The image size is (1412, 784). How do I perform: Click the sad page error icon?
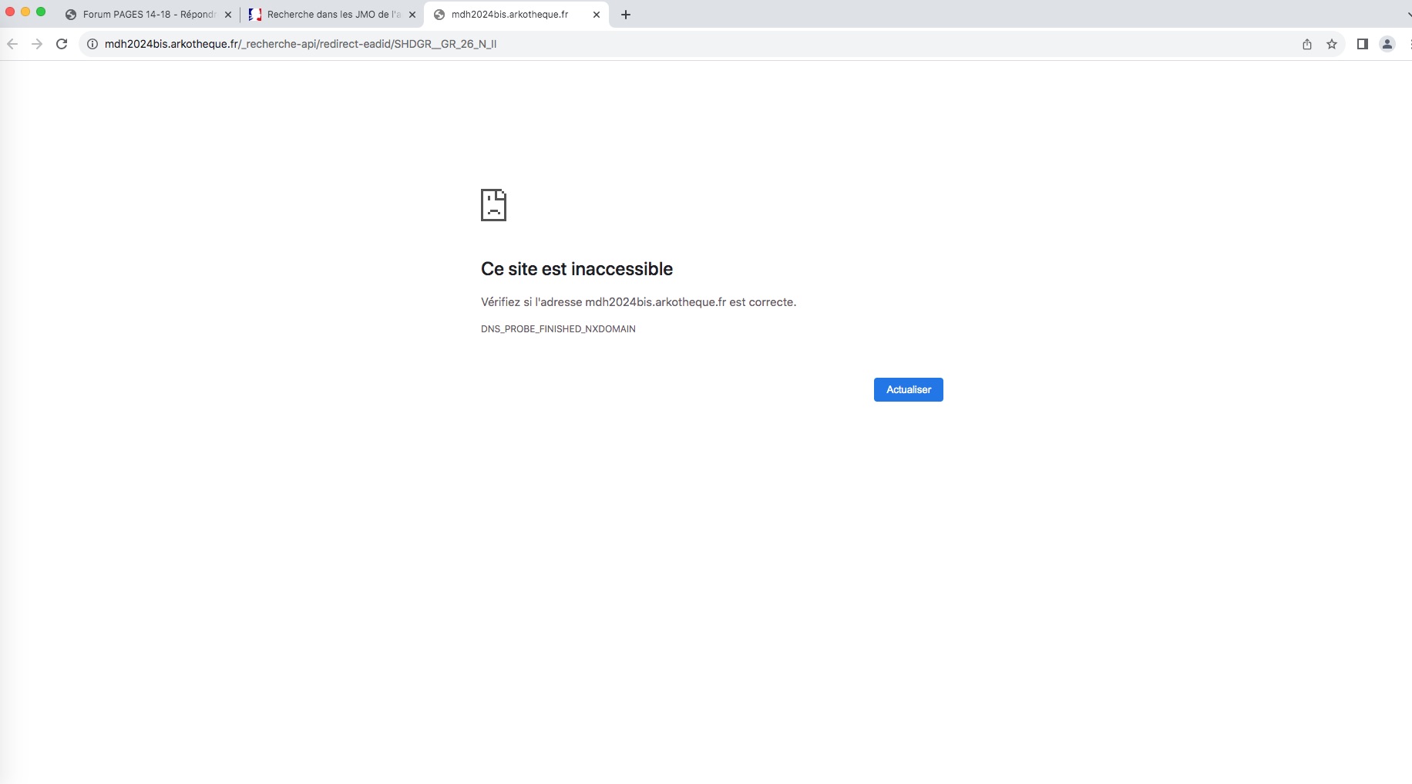pos(493,205)
